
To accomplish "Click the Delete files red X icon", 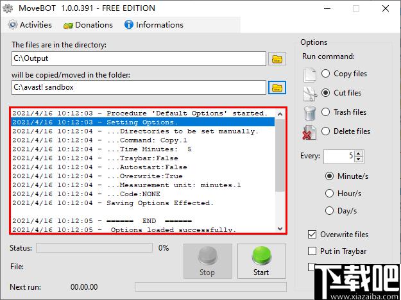I will tap(309, 133).
